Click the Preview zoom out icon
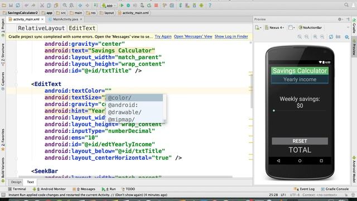This screenshot has width=357, height=201. point(322,37)
